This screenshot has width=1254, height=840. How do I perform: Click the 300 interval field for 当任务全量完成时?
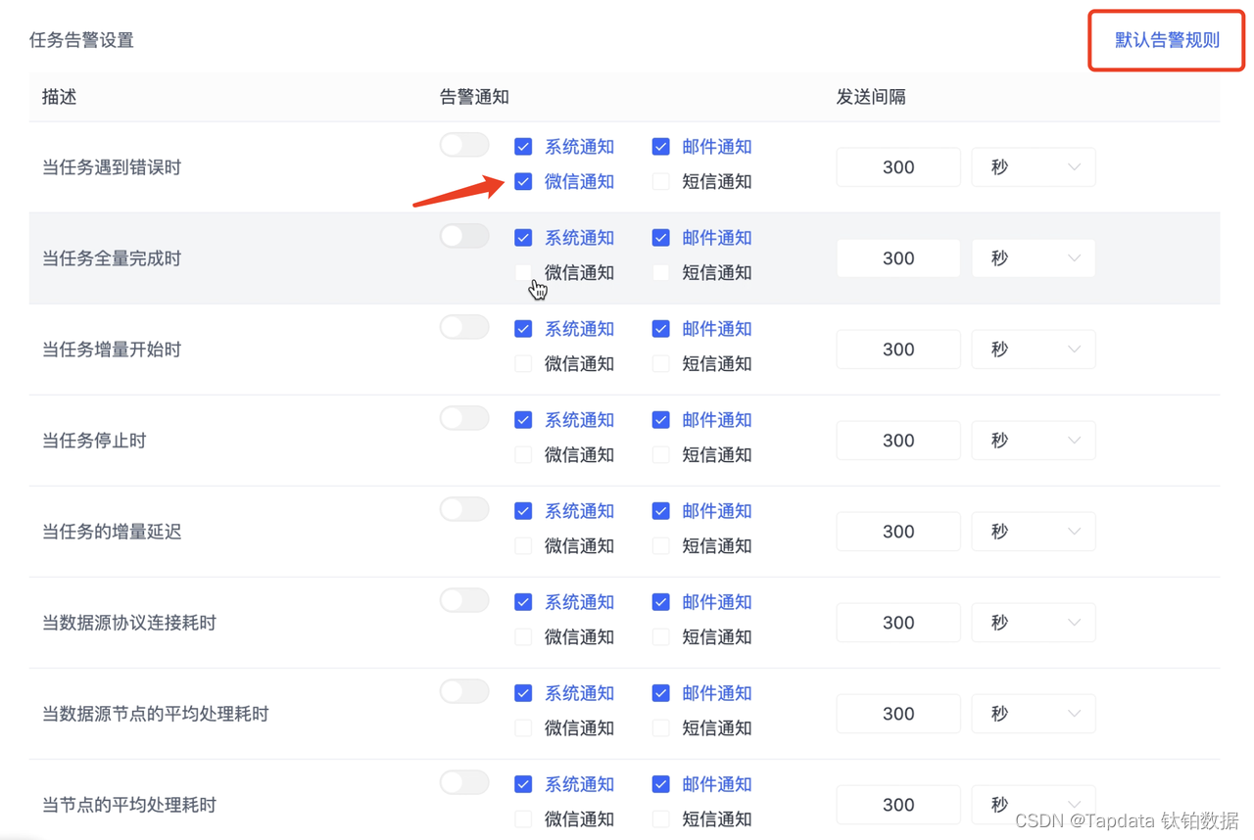pyautogui.click(x=898, y=258)
